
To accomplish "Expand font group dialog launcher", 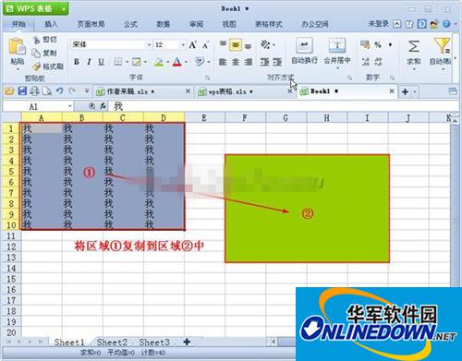I will pos(208,78).
